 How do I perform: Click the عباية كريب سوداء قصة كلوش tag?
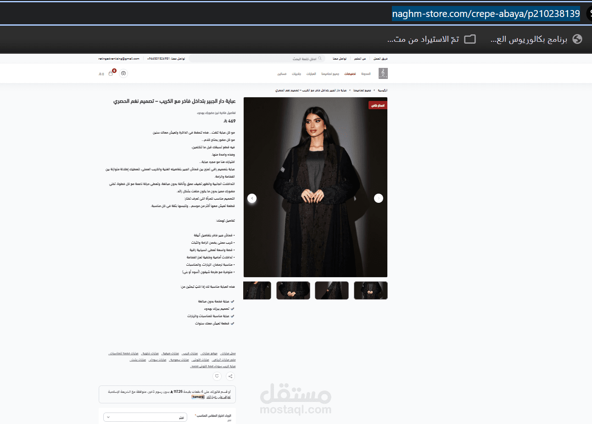pos(213,366)
